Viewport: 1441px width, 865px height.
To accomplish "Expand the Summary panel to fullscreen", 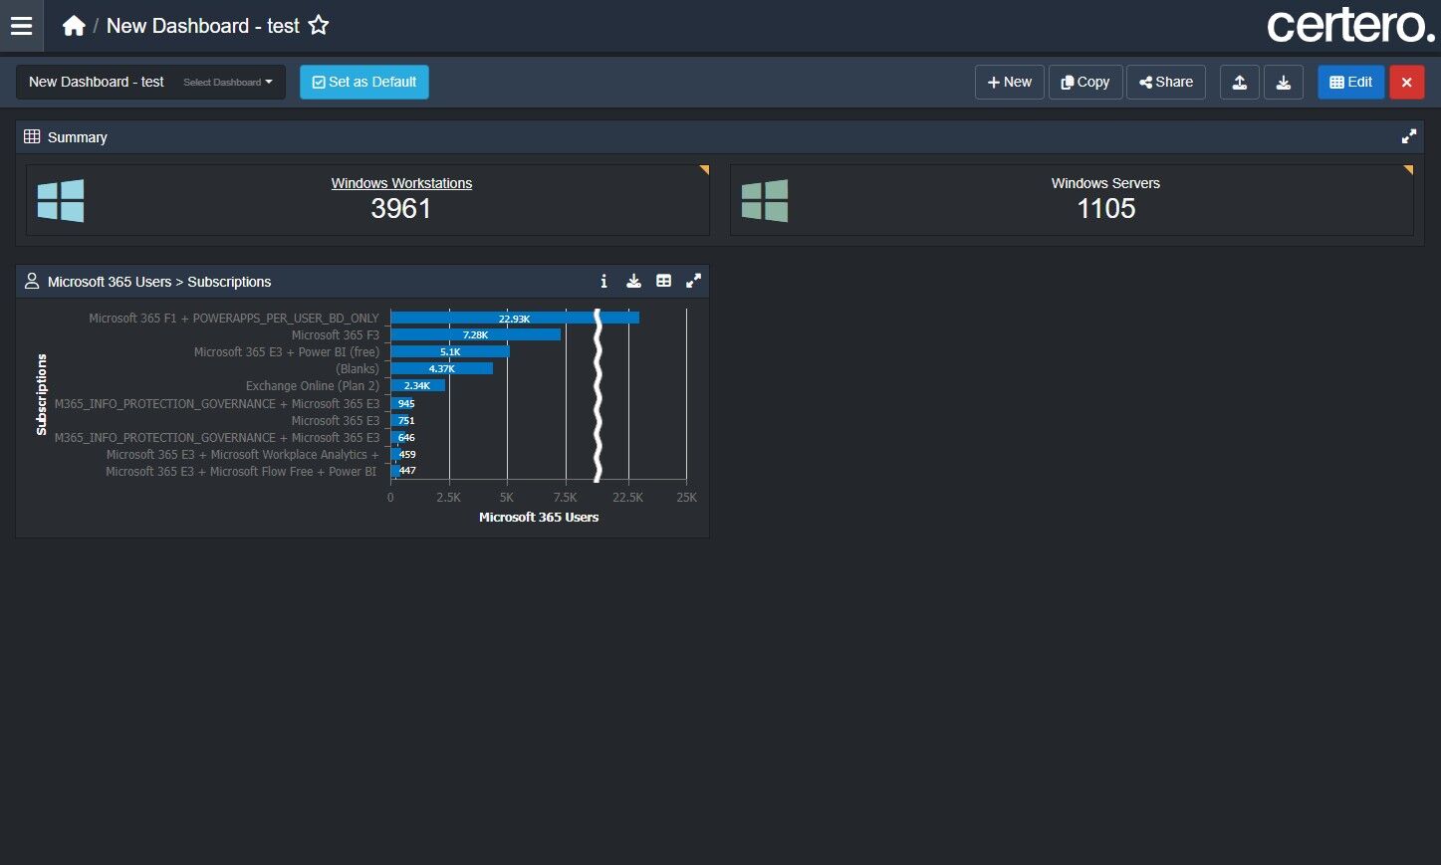I will pos(1409,136).
